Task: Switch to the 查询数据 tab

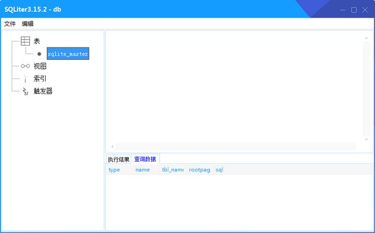Action: [x=145, y=159]
